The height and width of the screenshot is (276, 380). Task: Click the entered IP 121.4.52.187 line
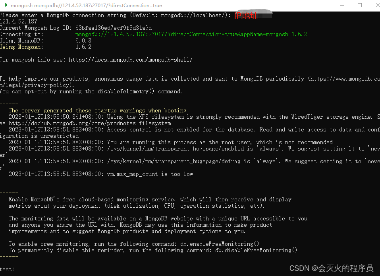pyautogui.click(x=19, y=21)
